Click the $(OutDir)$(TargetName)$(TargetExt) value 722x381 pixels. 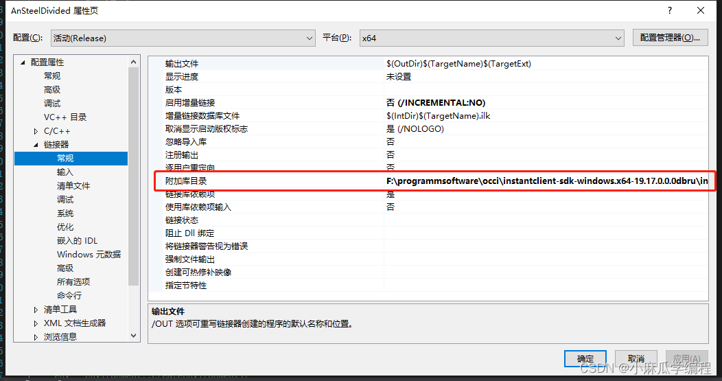pyautogui.click(x=458, y=64)
